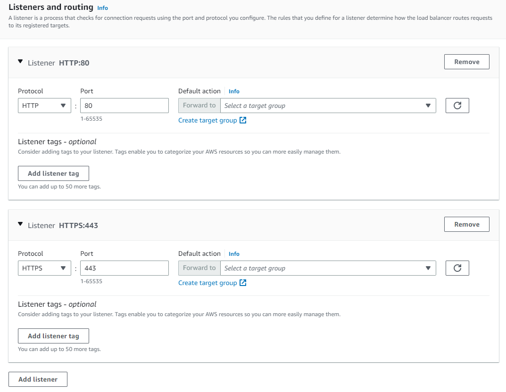
Task: Open the HTTP protocol dropdown
Action: pos(44,106)
